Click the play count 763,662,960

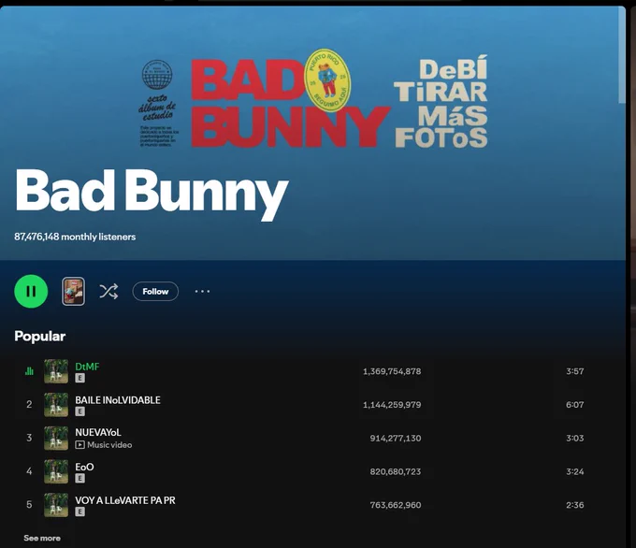(396, 505)
